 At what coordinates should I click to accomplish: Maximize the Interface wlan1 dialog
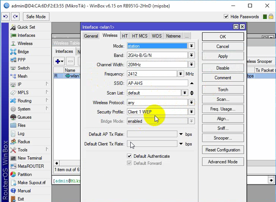236,27
